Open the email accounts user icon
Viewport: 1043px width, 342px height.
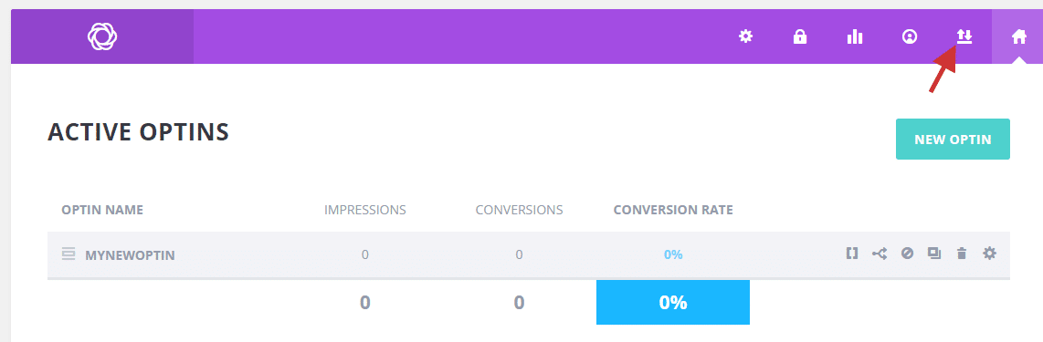coord(910,36)
